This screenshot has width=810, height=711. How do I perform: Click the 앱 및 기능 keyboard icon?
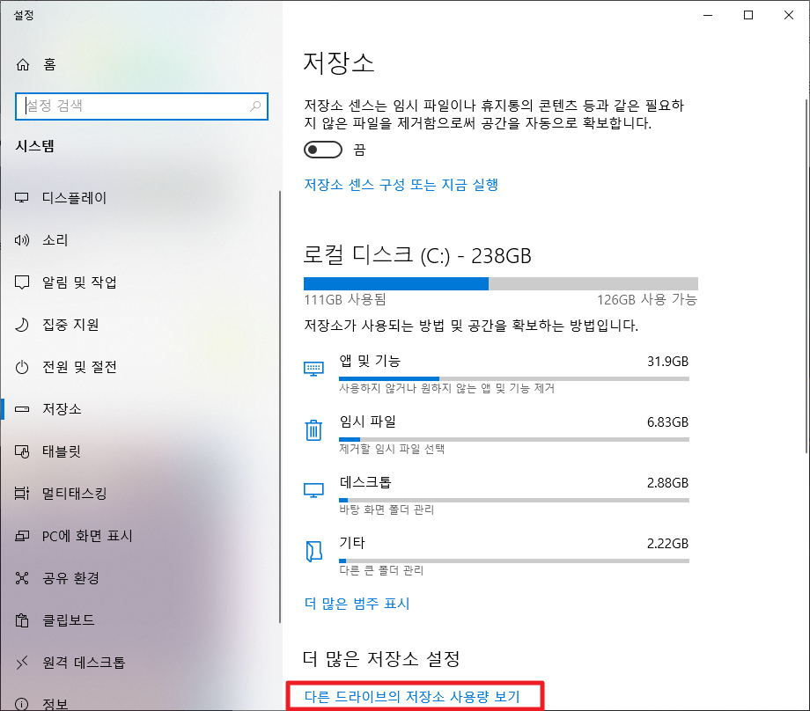313,369
